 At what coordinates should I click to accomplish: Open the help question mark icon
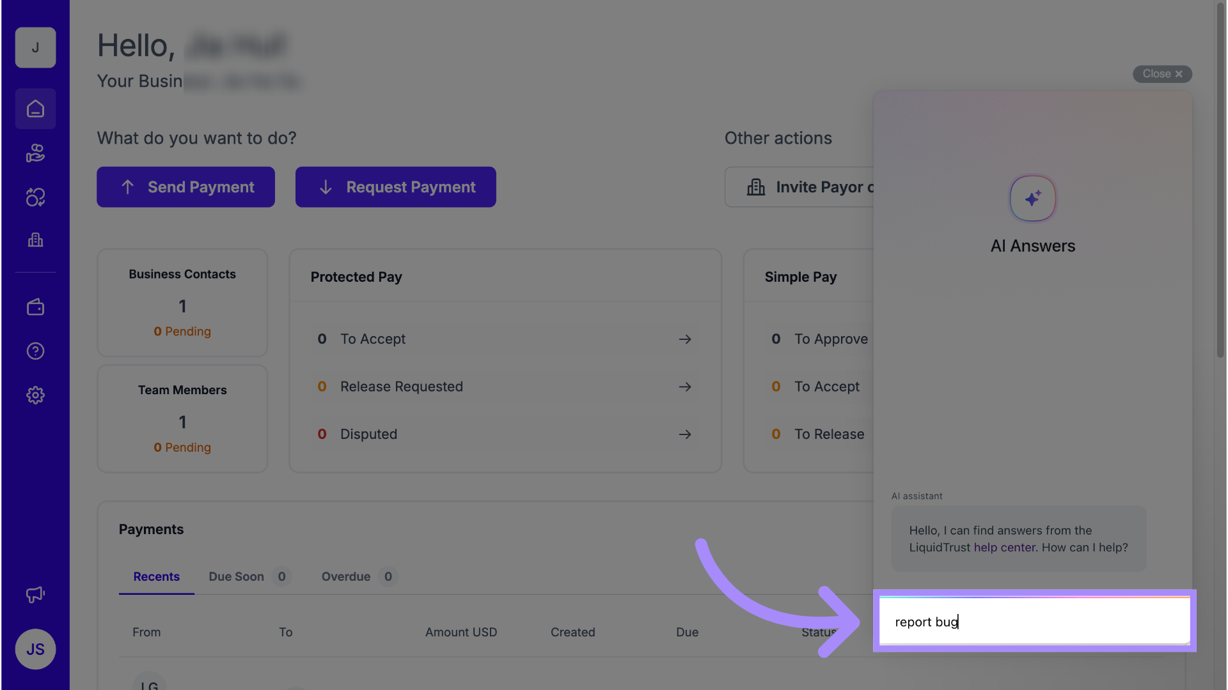35,351
